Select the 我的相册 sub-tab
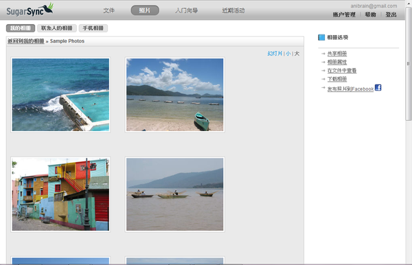 [21, 28]
